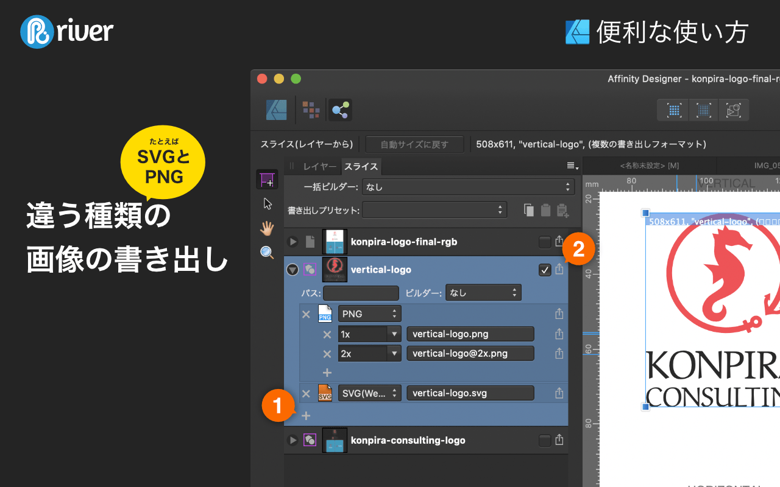This screenshot has width=780, height=487.
Task: Click the bottom-left slice handle on canvas
Action: [x=645, y=406]
